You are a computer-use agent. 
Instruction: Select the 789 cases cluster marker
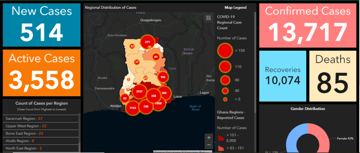pyautogui.click(x=146, y=107)
